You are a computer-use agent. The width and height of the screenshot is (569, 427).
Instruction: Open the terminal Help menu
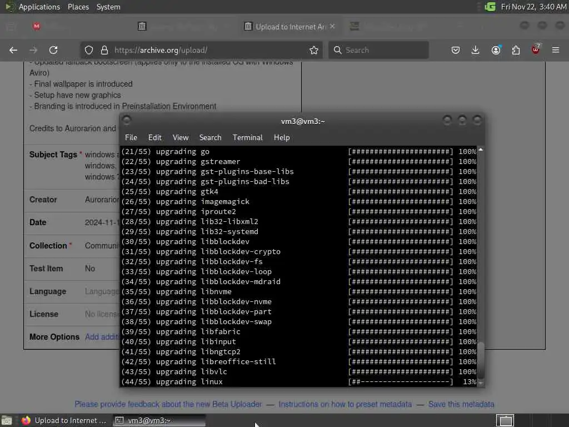click(x=282, y=138)
